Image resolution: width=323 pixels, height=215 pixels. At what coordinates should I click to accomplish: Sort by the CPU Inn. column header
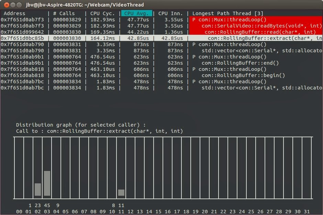(169, 13)
